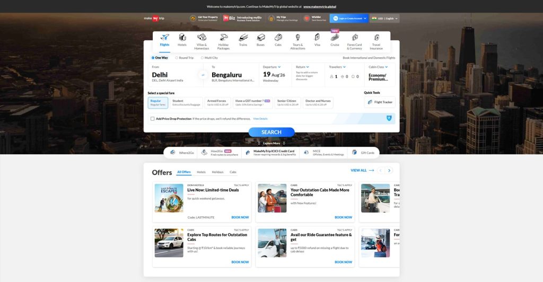Screen dimensions: 543x282
Task: Open the Cruise section icon
Action: 335,37
